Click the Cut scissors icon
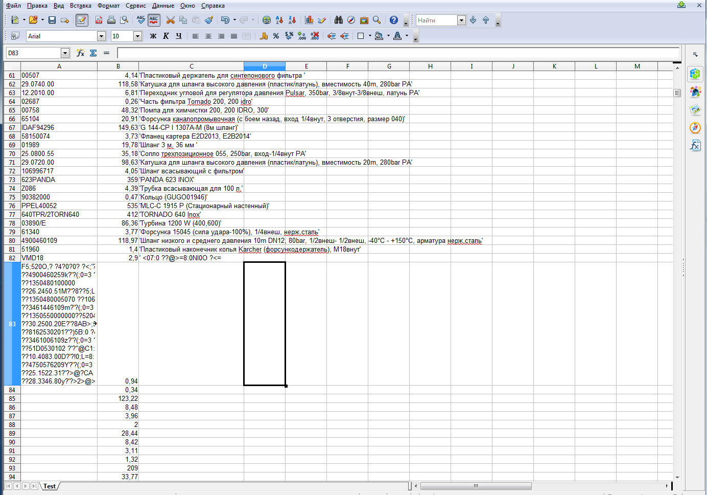This screenshot has width=707, height=495. (171, 20)
